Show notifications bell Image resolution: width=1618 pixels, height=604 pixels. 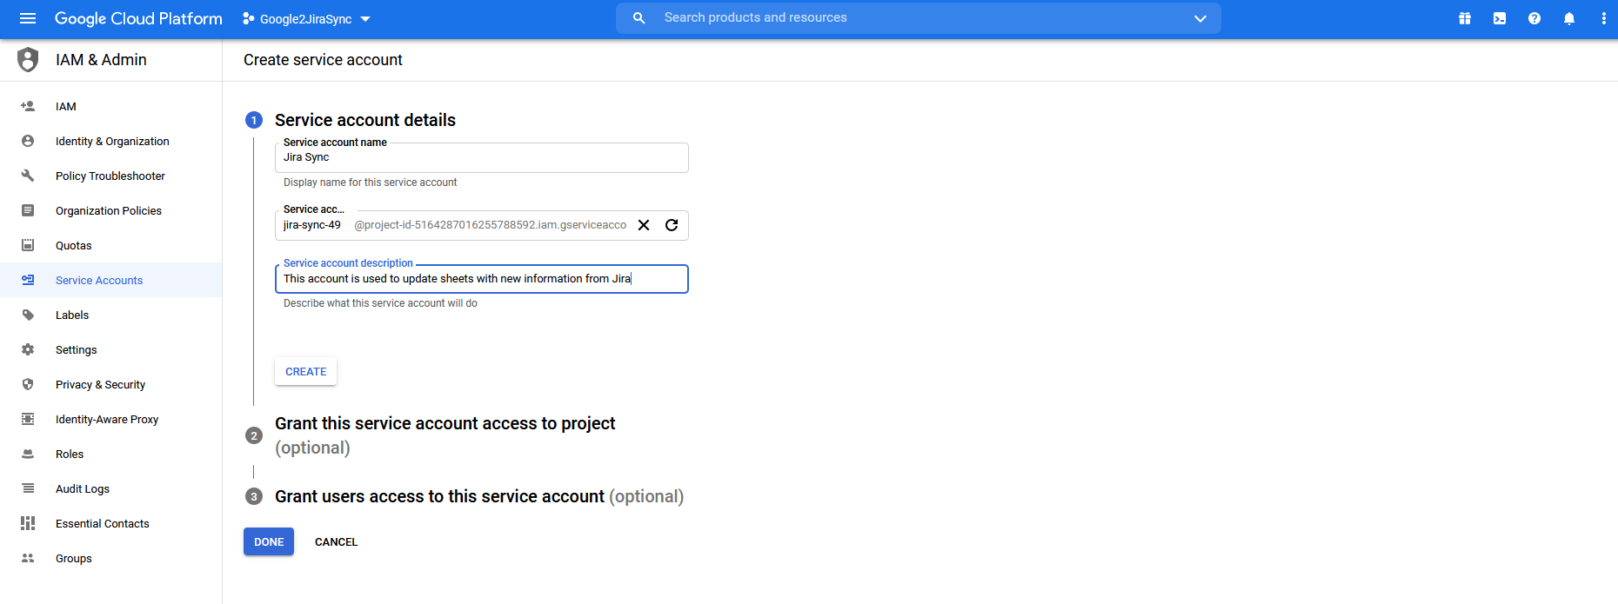(x=1569, y=18)
